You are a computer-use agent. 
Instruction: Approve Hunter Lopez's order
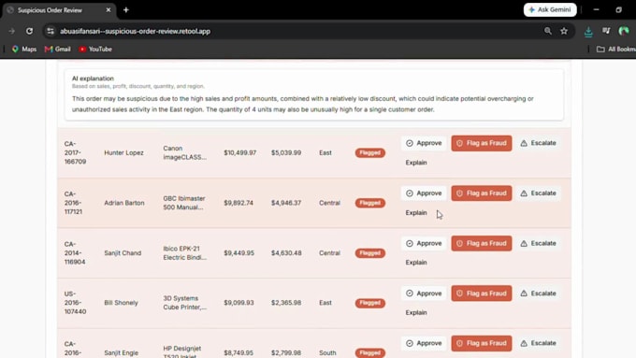(424, 143)
